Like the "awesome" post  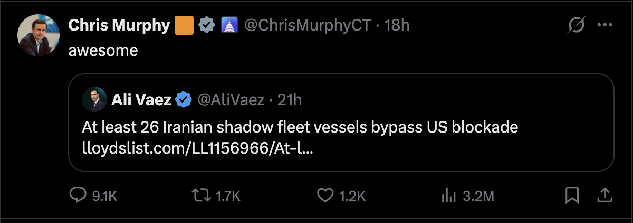click(325, 196)
